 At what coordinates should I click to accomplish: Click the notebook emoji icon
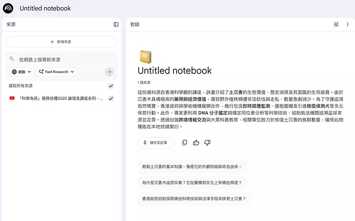click(x=146, y=57)
